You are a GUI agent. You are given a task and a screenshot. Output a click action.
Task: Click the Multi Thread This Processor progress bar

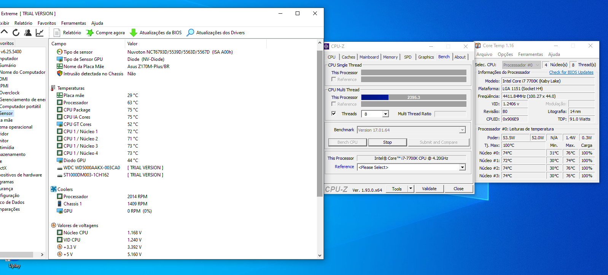pos(414,97)
